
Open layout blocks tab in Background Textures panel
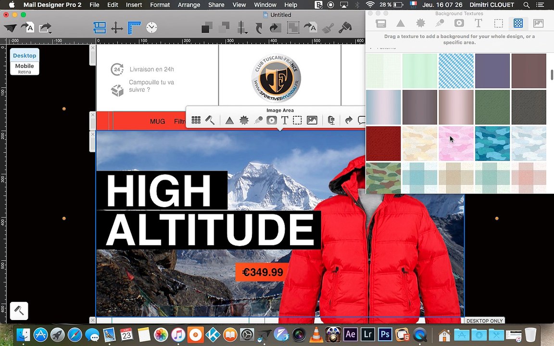point(381,23)
